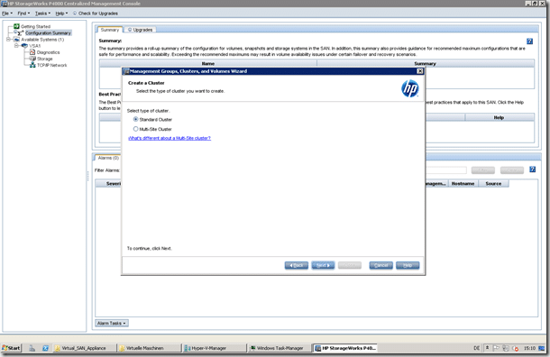Open the Help menu

[61, 14]
